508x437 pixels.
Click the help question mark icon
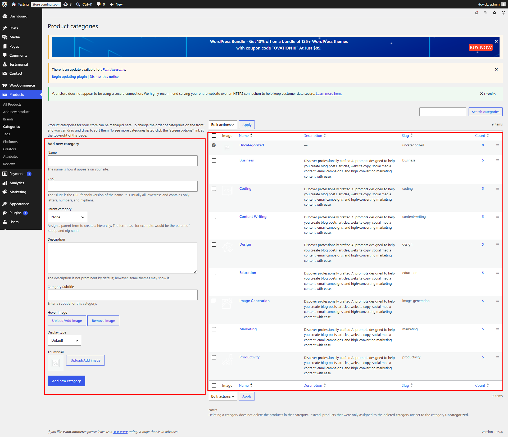(x=504, y=13)
